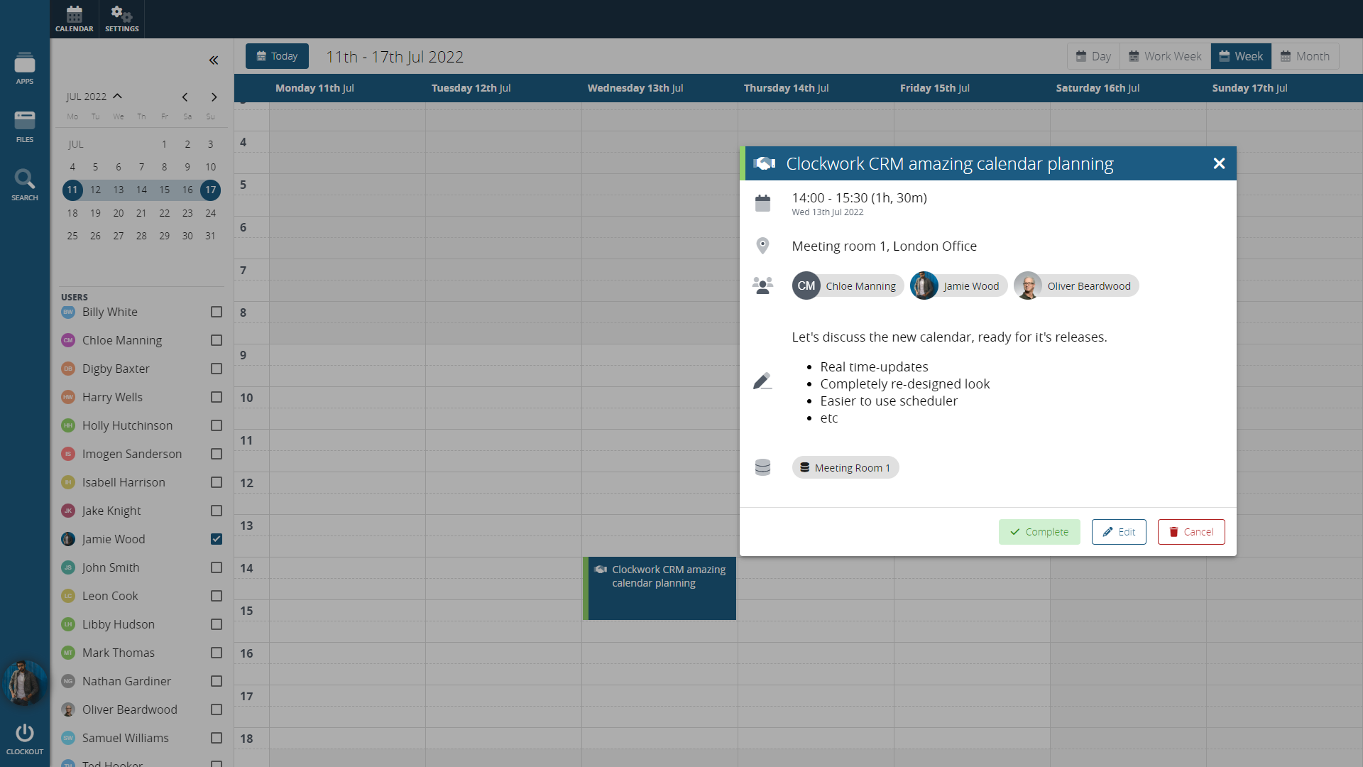This screenshot has width=1363, height=767.
Task: Switch to the Month view tab
Action: click(1304, 56)
